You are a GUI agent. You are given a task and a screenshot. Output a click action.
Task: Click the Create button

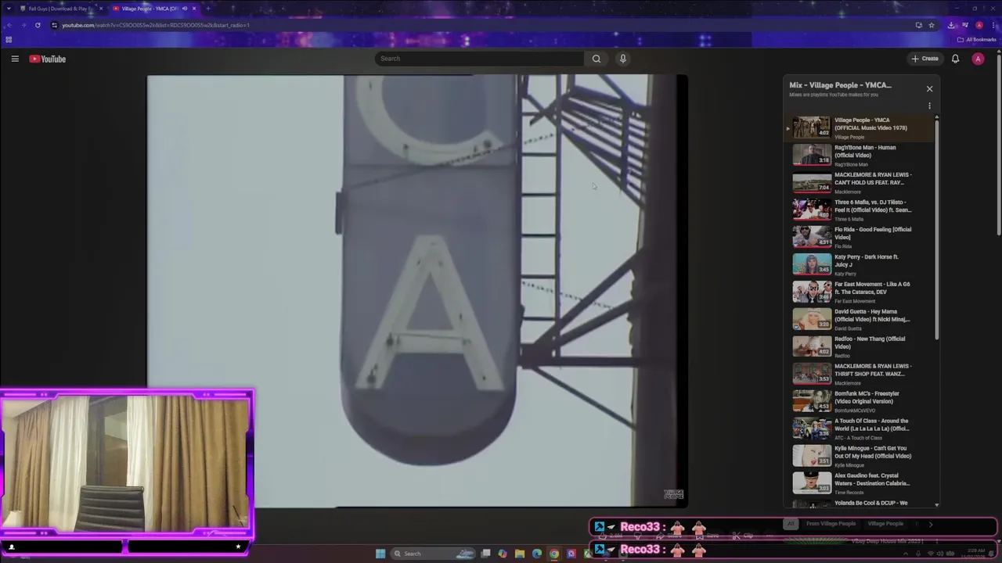925,59
